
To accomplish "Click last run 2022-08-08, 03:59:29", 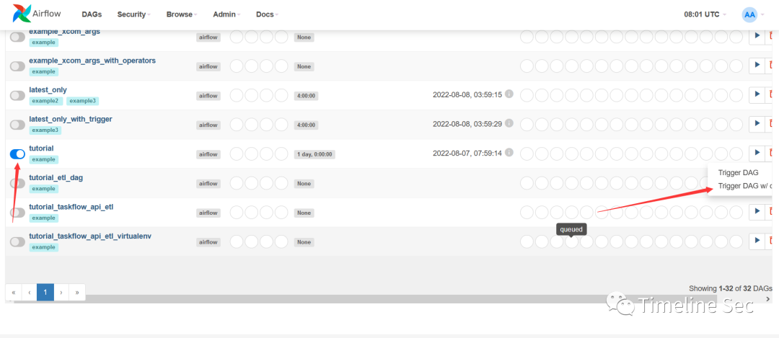I will (467, 123).
